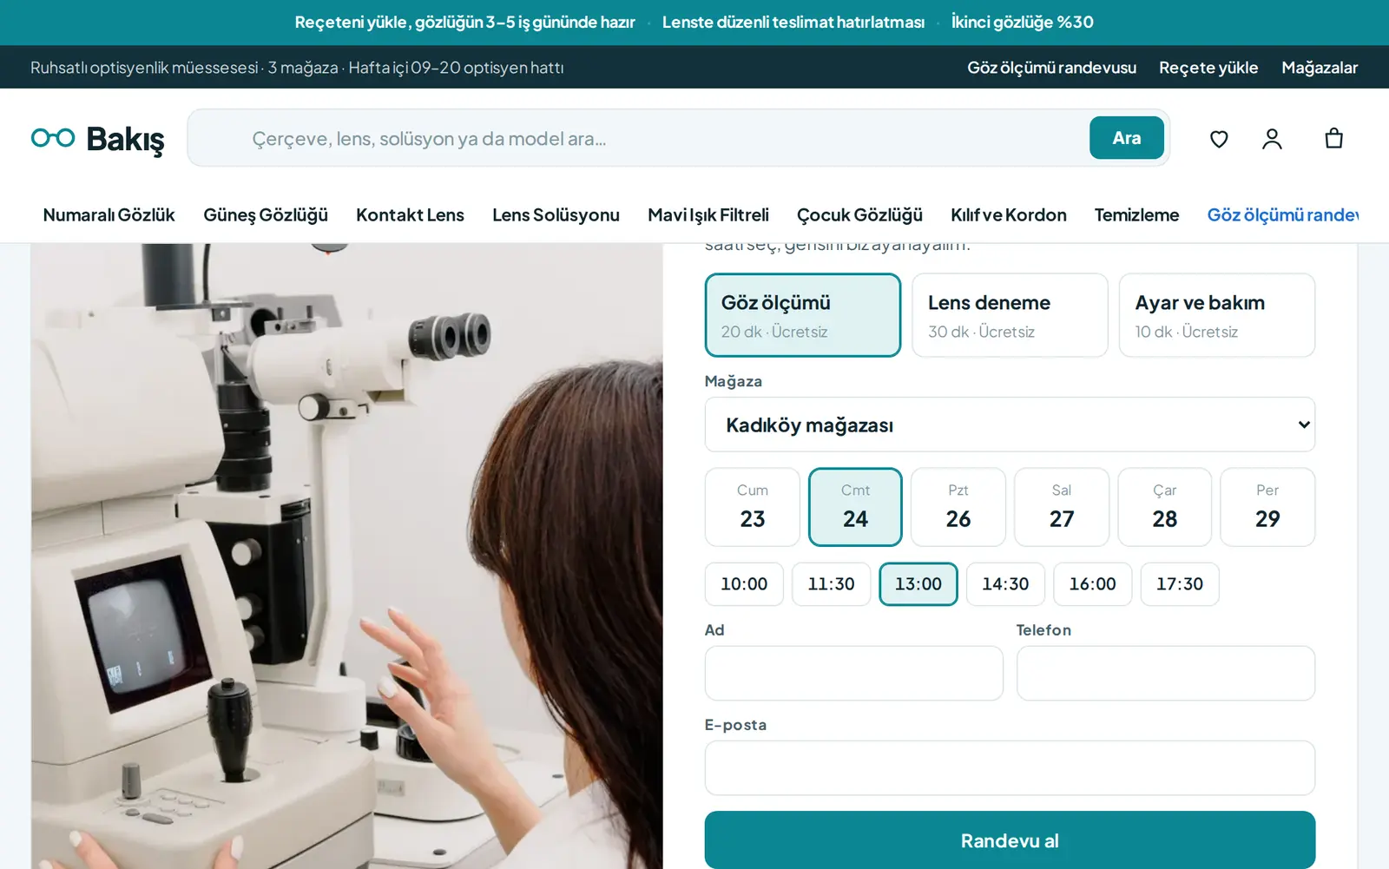This screenshot has width=1389, height=869.
Task: Open the wishlist heart icon
Action: [1219, 139]
